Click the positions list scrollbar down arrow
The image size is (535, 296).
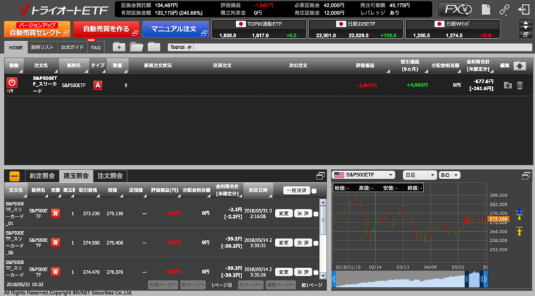tap(323, 276)
